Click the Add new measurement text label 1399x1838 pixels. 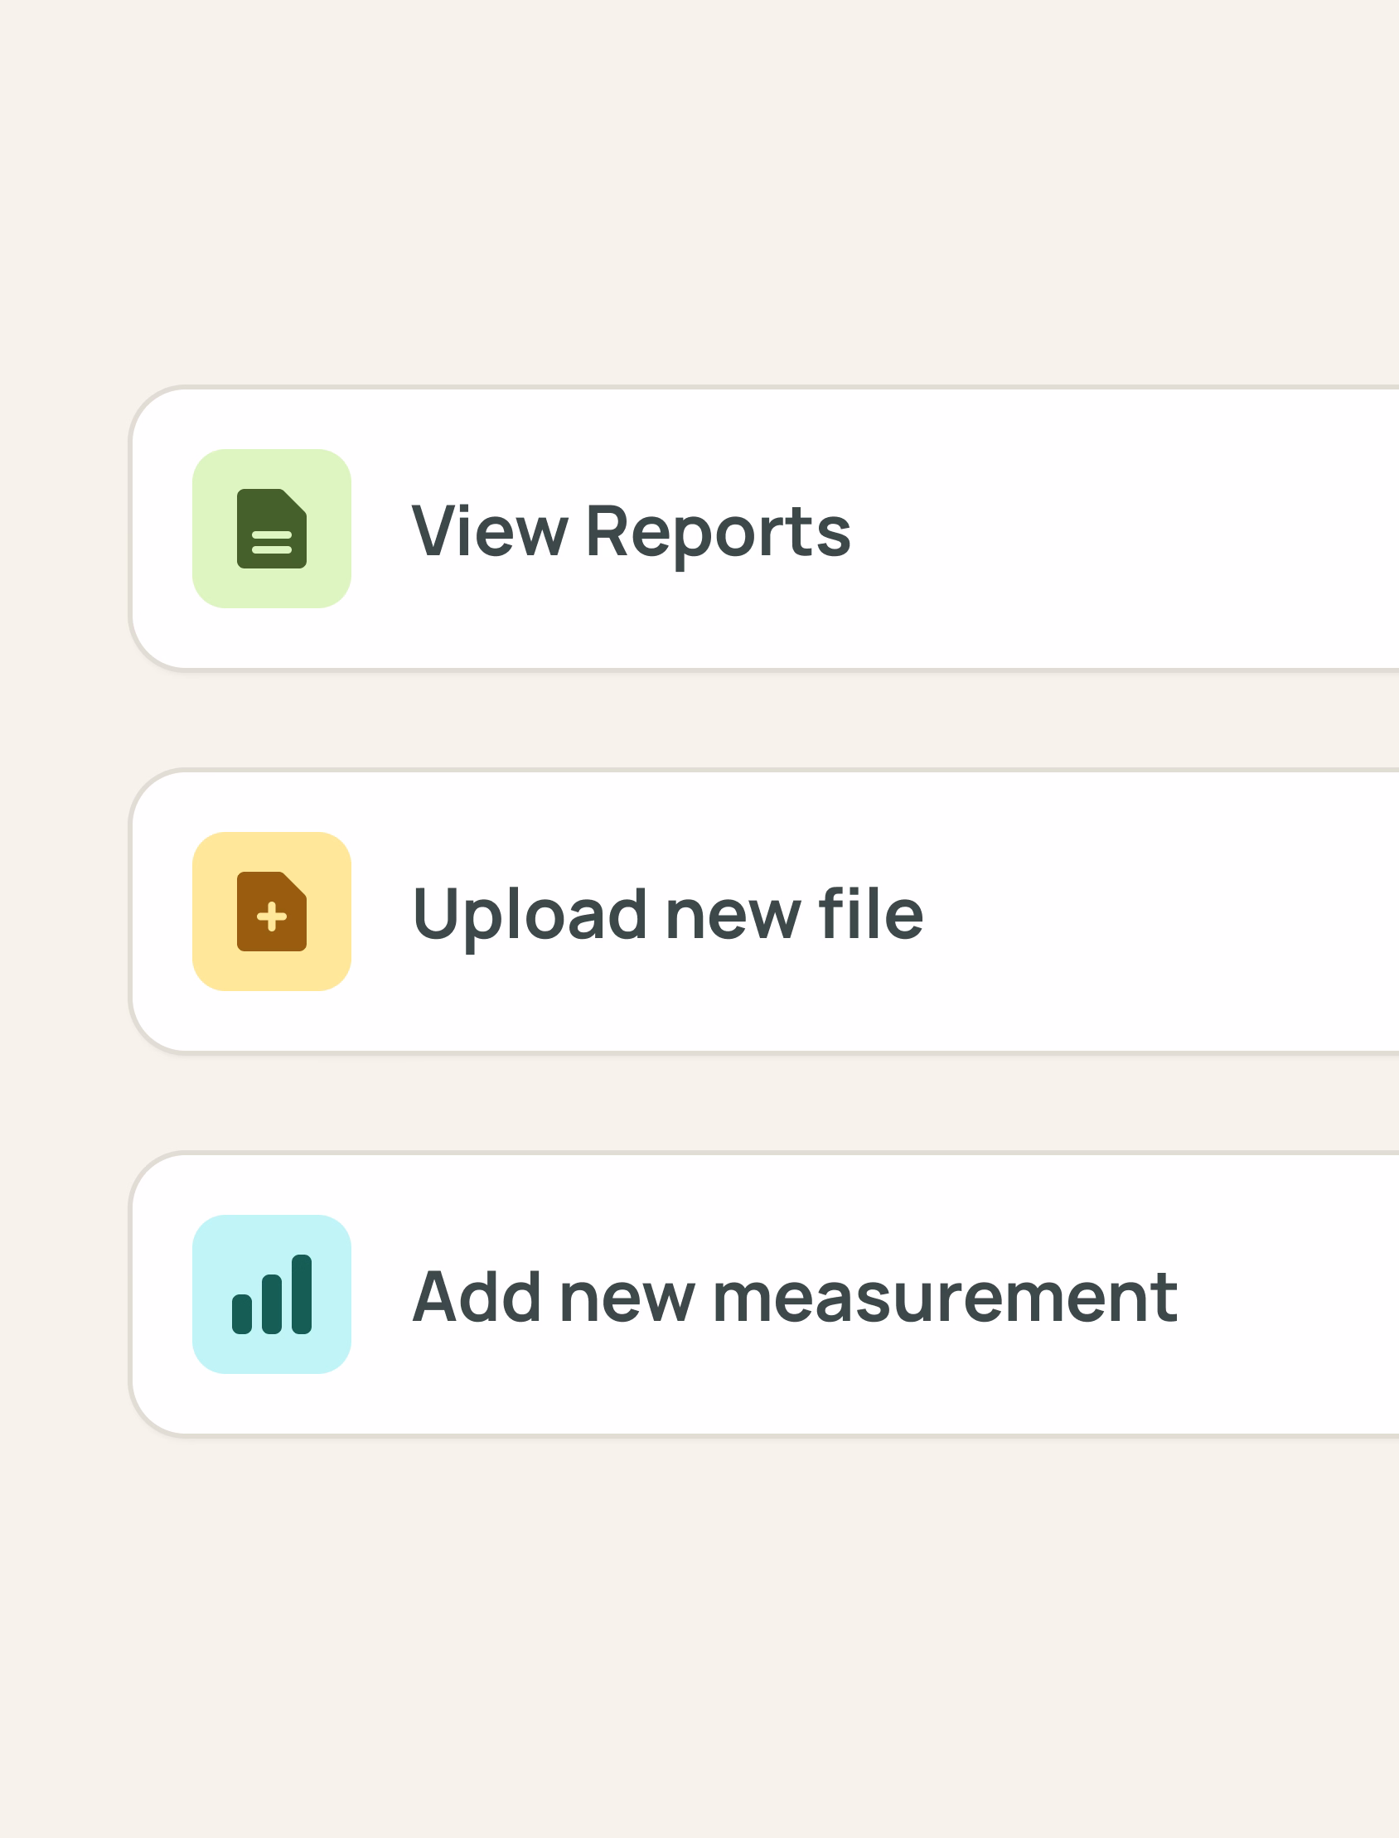click(796, 1294)
